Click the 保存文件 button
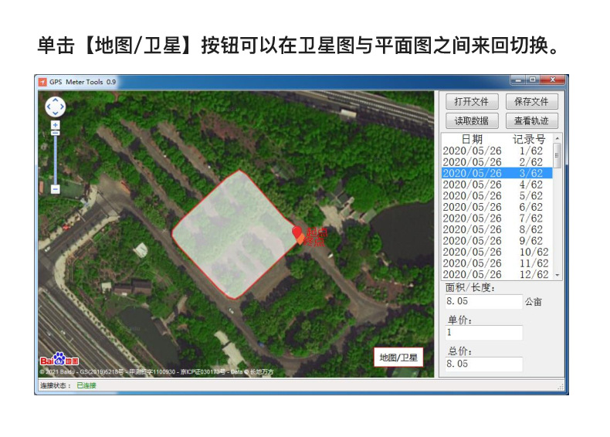The image size is (610, 437). [531, 102]
